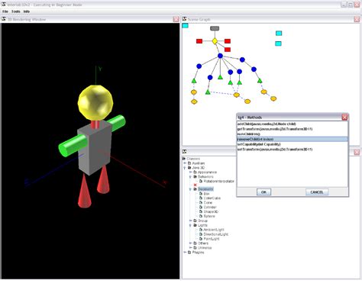Select the Classes root tree item
Screen dimensions: 362x290
(193, 159)
